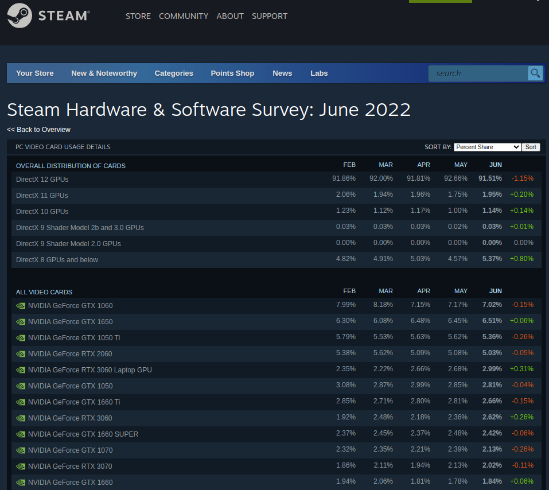Click NVIDIA GeForce GTX 1050 Ti name
549x490 pixels.
point(74,338)
